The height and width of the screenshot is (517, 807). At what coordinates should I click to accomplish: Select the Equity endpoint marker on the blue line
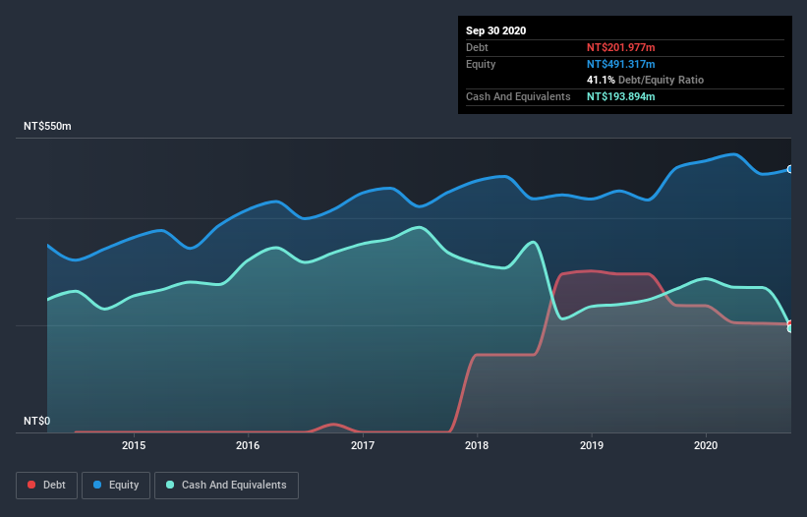790,169
